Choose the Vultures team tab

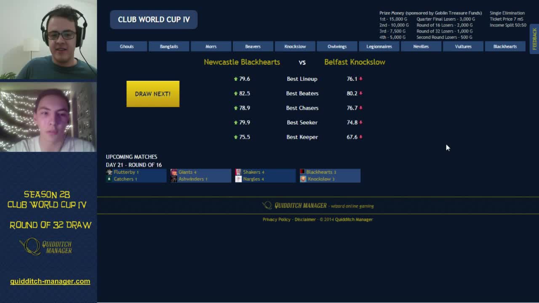click(463, 46)
